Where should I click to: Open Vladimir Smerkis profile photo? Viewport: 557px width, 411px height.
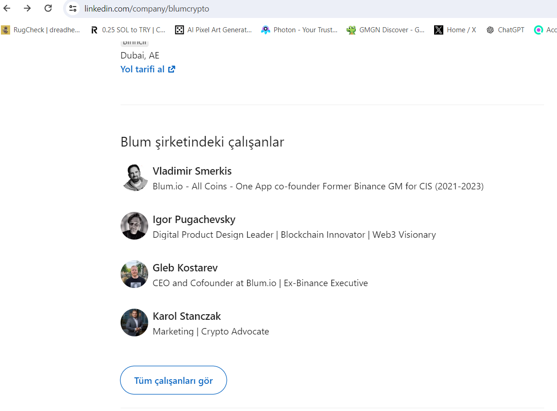[x=134, y=177]
